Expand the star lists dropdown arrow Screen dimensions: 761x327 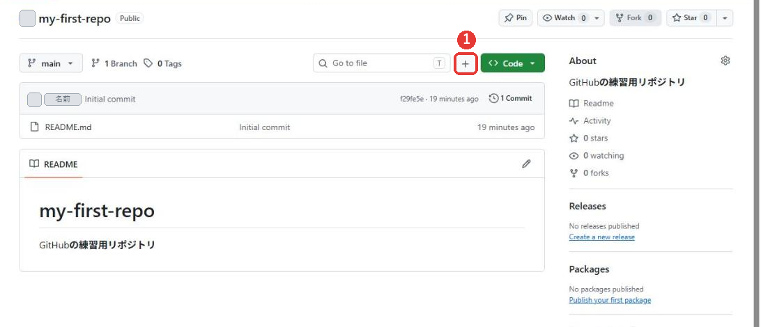click(725, 18)
